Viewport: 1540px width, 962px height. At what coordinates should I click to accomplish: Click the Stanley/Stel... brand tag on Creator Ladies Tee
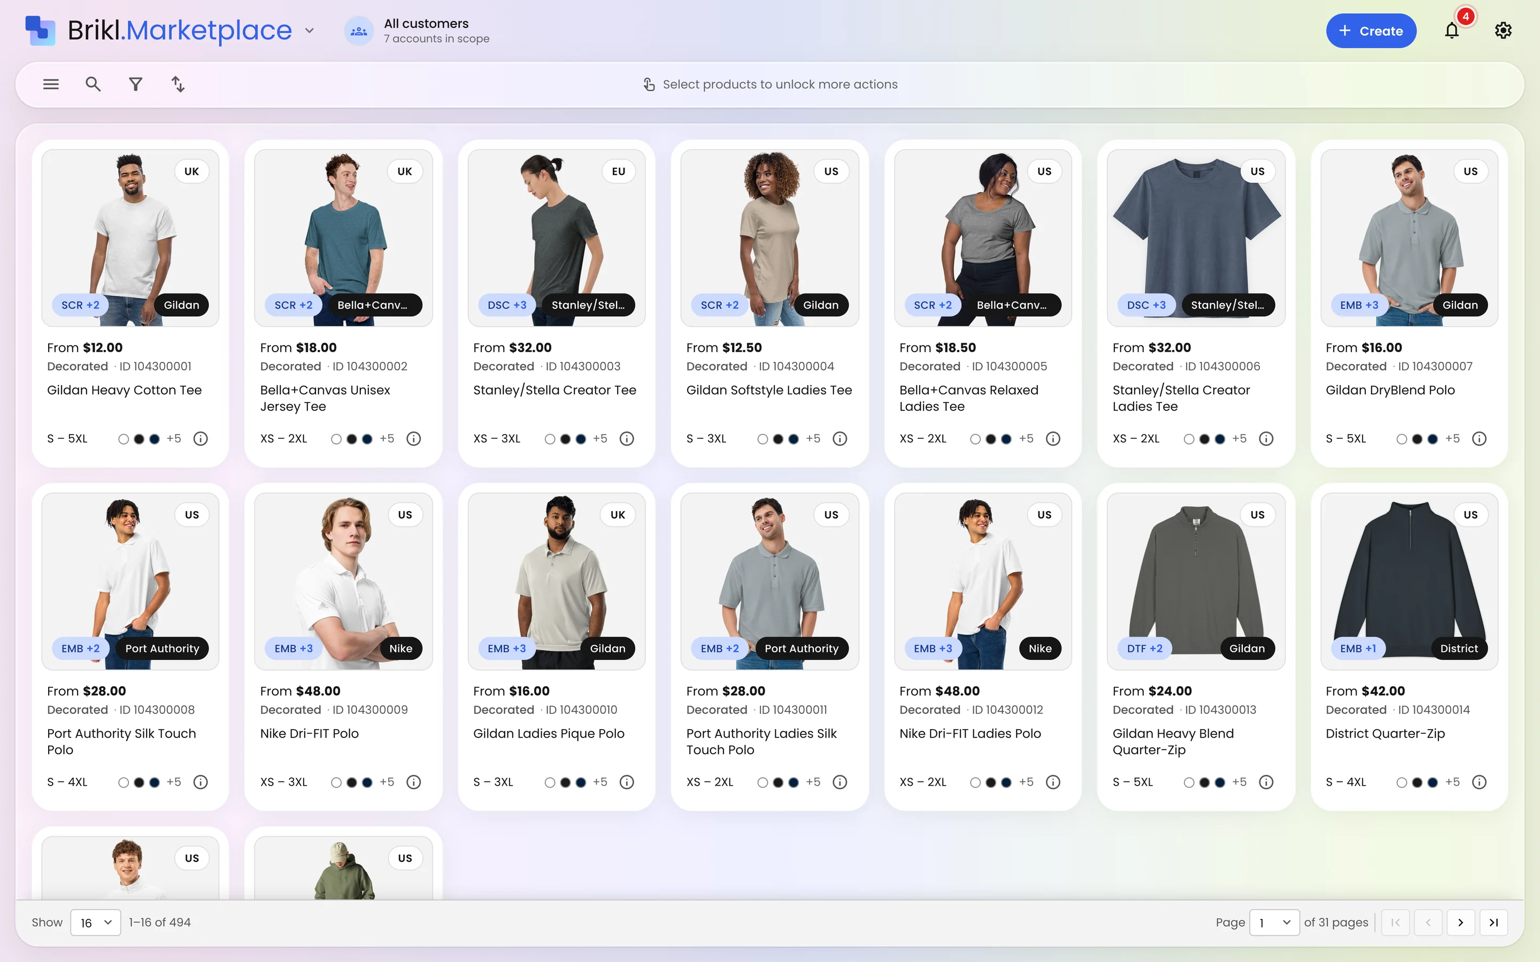tap(1228, 305)
